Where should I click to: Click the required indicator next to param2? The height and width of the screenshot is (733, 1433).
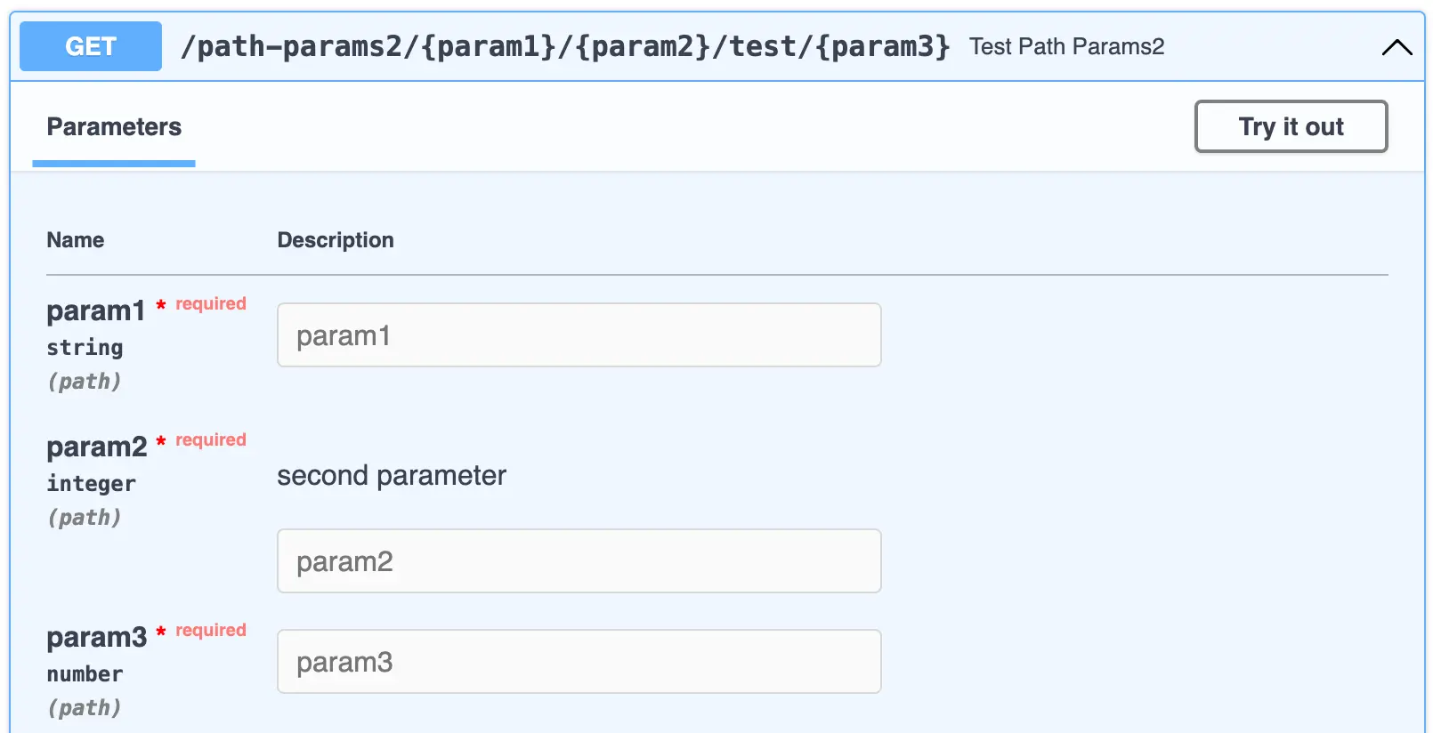coord(210,439)
